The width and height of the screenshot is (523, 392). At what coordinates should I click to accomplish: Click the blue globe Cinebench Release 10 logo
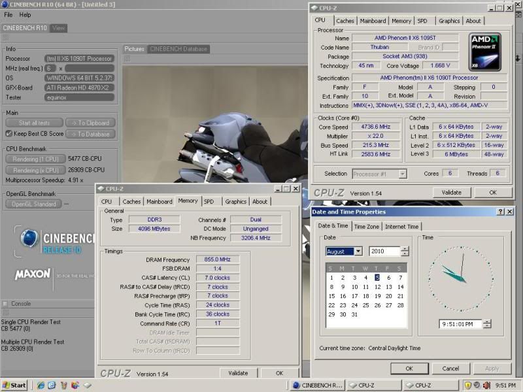click(x=29, y=238)
